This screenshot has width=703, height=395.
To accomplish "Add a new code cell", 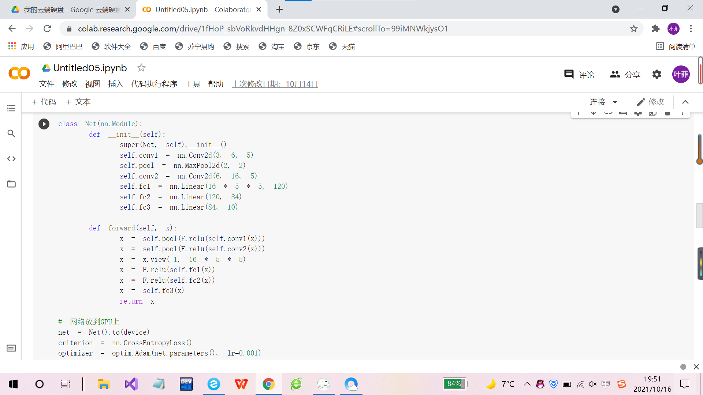I will (x=44, y=102).
